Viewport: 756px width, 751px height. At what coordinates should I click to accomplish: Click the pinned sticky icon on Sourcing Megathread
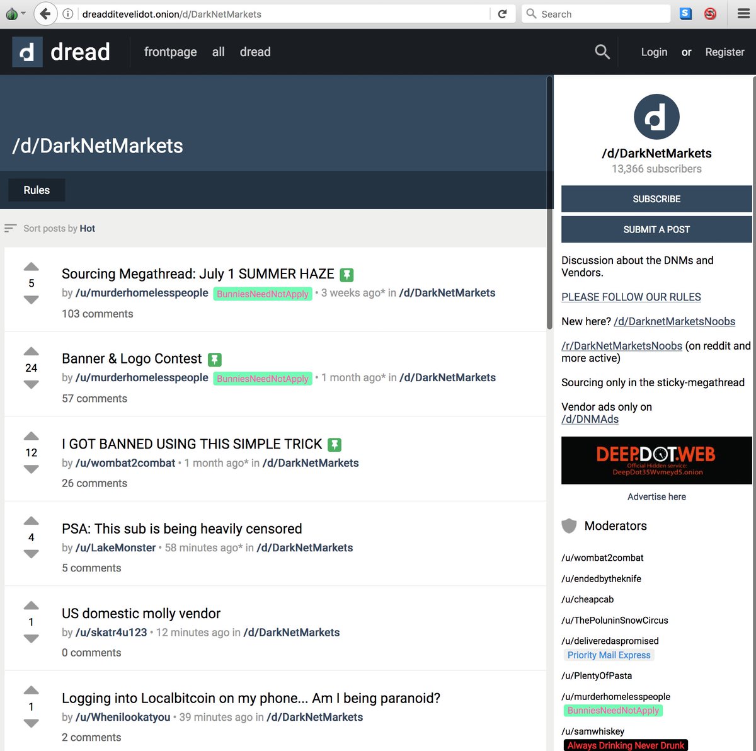tap(346, 275)
